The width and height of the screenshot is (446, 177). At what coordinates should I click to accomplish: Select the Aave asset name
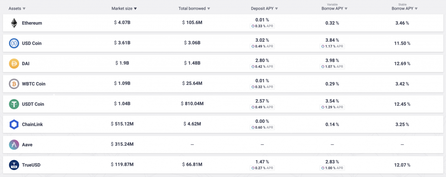[27, 145]
